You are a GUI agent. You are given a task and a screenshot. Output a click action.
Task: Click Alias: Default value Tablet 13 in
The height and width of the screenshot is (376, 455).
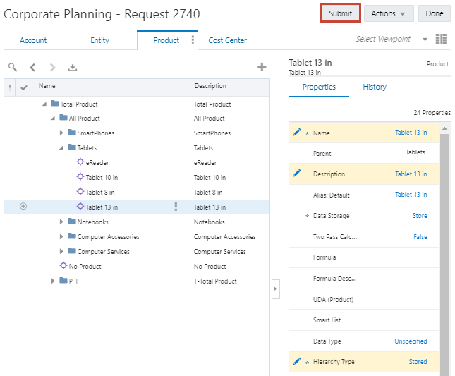pos(411,195)
